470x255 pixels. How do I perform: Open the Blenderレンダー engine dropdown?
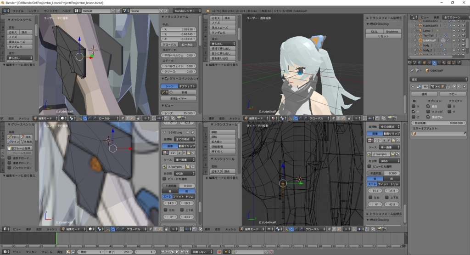(187, 11)
